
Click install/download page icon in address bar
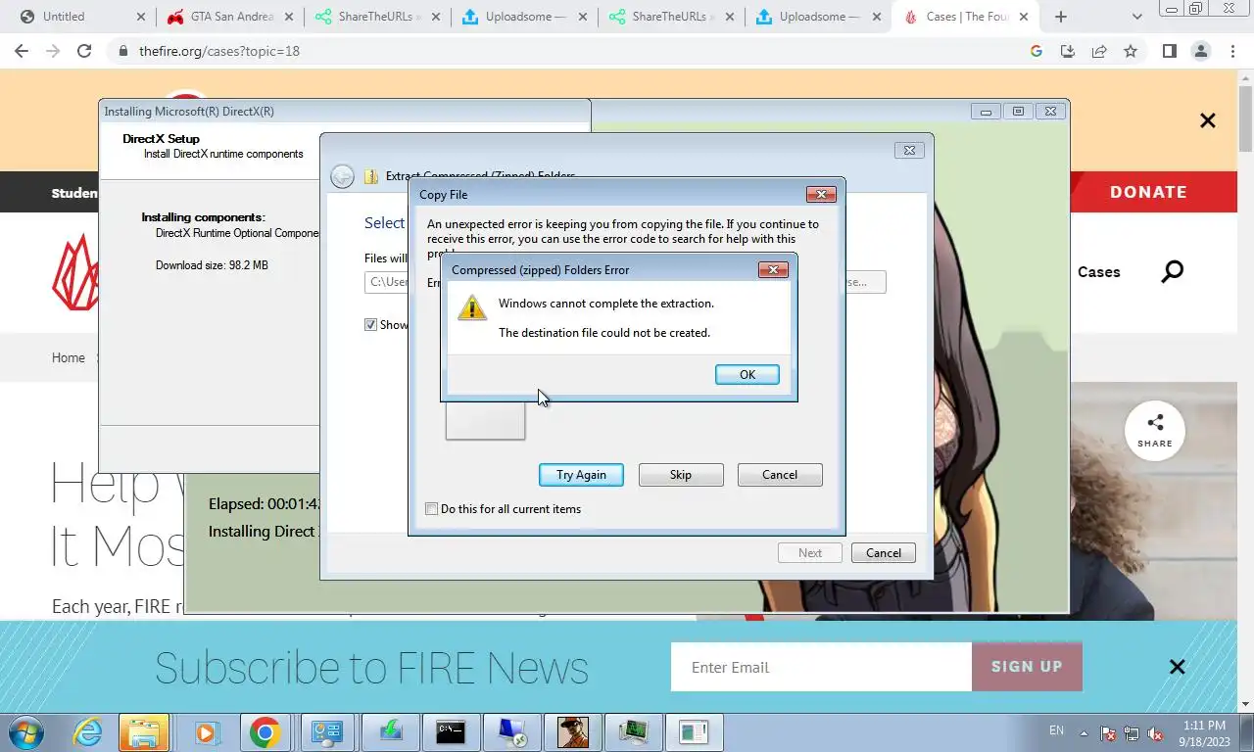[1068, 51]
